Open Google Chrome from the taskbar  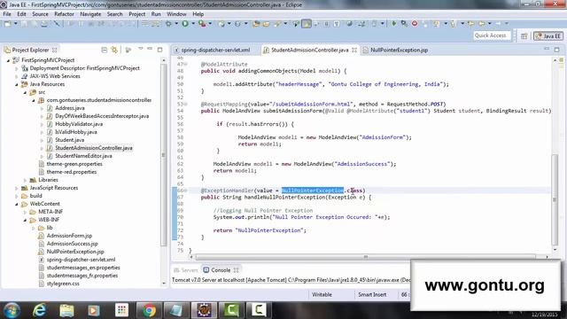point(149,310)
